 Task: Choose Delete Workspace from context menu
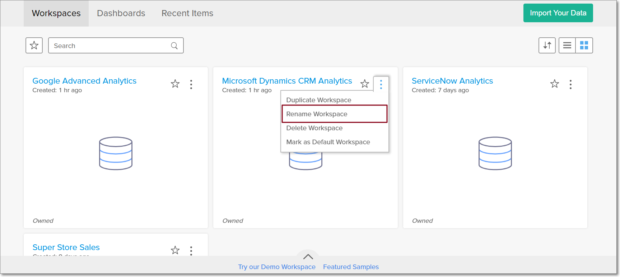(x=314, y=128)
